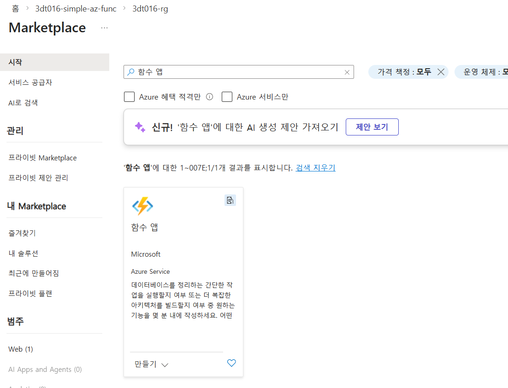Viewport: 508px width, 388px height.
Task: Click the document icon on the 함수 앱 card
Action: (230, 200)
